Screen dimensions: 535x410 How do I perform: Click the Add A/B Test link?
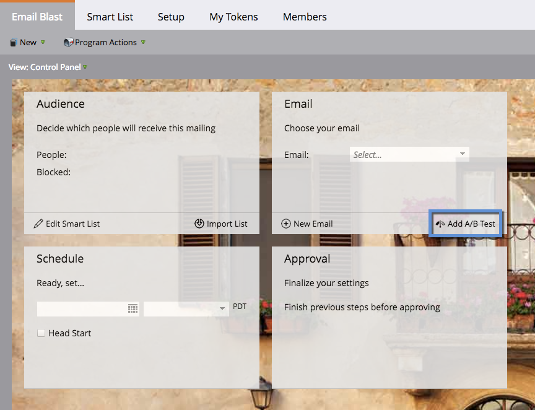coord(471,224)
